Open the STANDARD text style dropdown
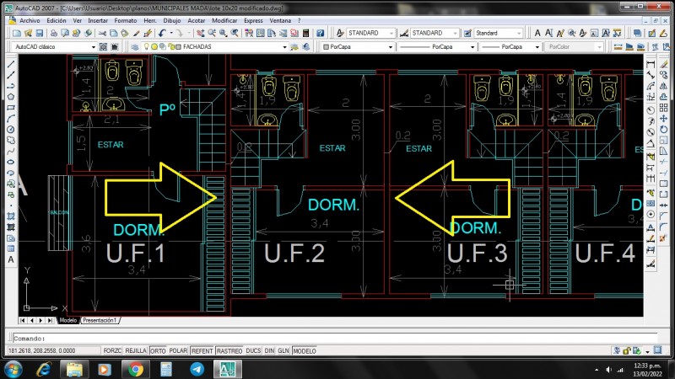This screenshot has width=675, height=379. coord(368,33)
